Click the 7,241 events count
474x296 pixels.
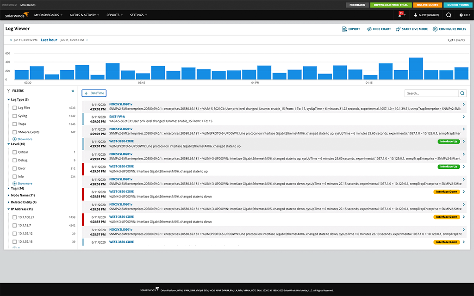[456, 40]
